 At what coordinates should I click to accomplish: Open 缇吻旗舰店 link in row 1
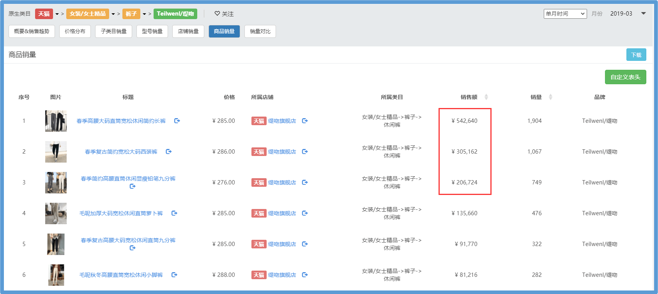pyautogui.click(x=282, y=121)
